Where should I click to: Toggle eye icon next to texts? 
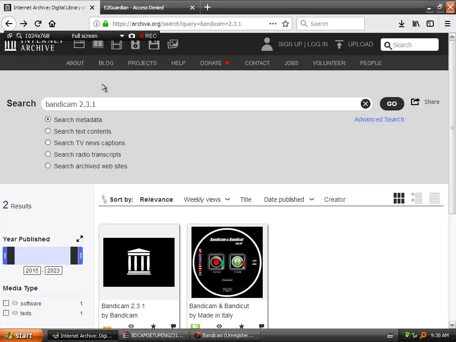tap(15, 313)
